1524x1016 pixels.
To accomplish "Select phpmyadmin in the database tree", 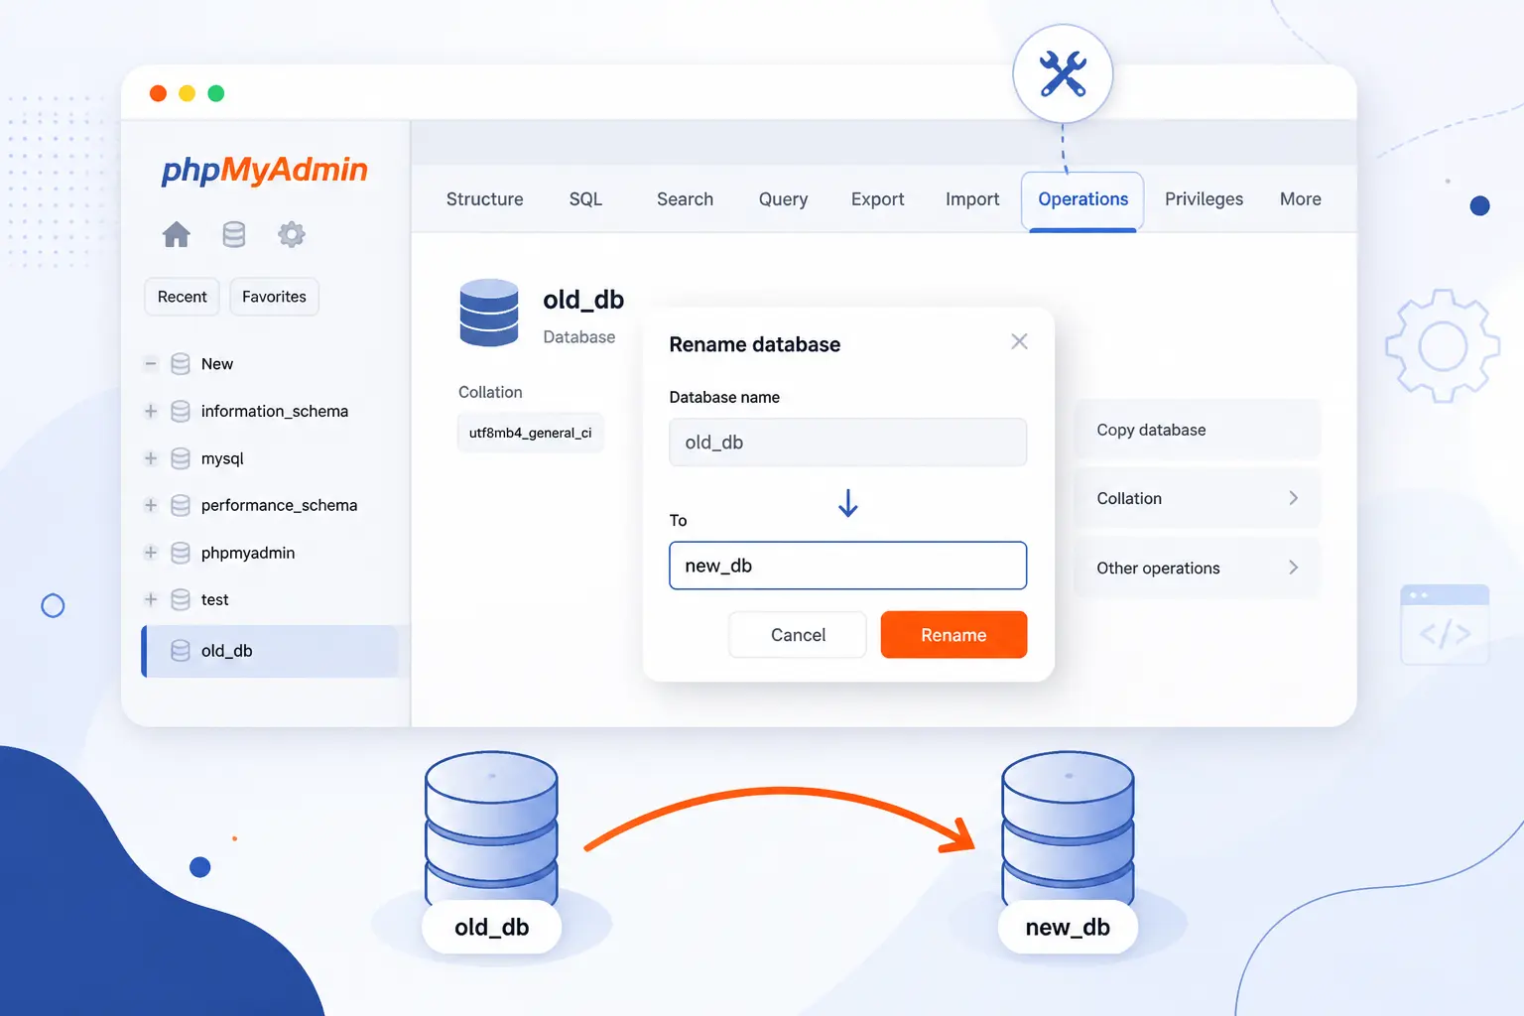I will pos(248,553).
